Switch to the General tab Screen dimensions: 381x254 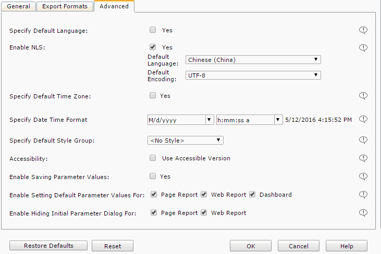point(18,7)
